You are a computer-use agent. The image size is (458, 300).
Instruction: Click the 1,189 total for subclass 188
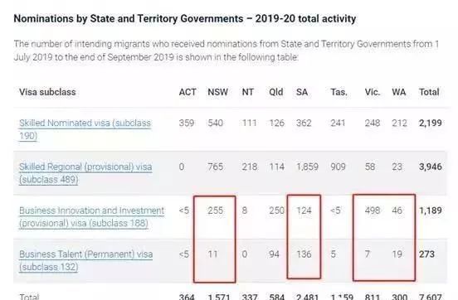coord(431,210)
